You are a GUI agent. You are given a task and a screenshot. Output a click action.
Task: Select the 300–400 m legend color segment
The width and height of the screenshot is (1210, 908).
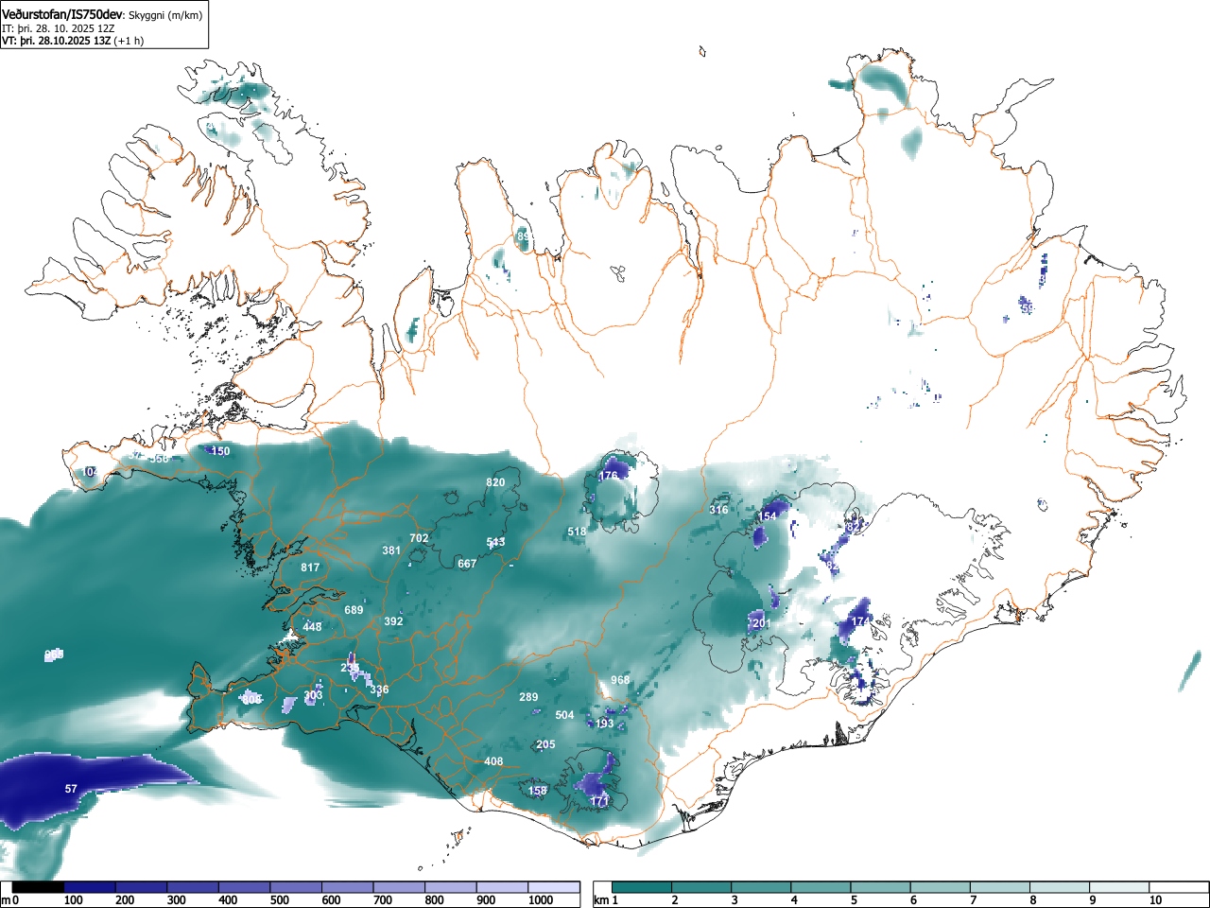pyautogui.click(x=193, y=887)
